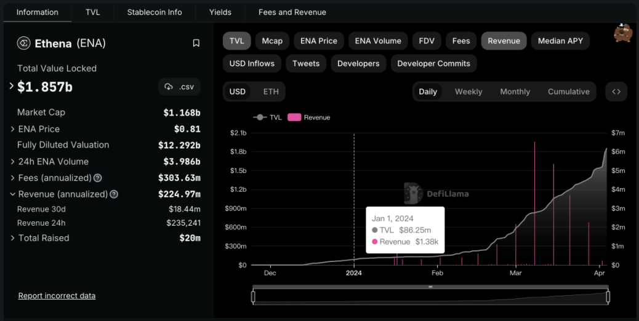Click the help icon beside Revenue (annualized)
639x321 pixels.
pyautogui.click(x=114, y=194)
